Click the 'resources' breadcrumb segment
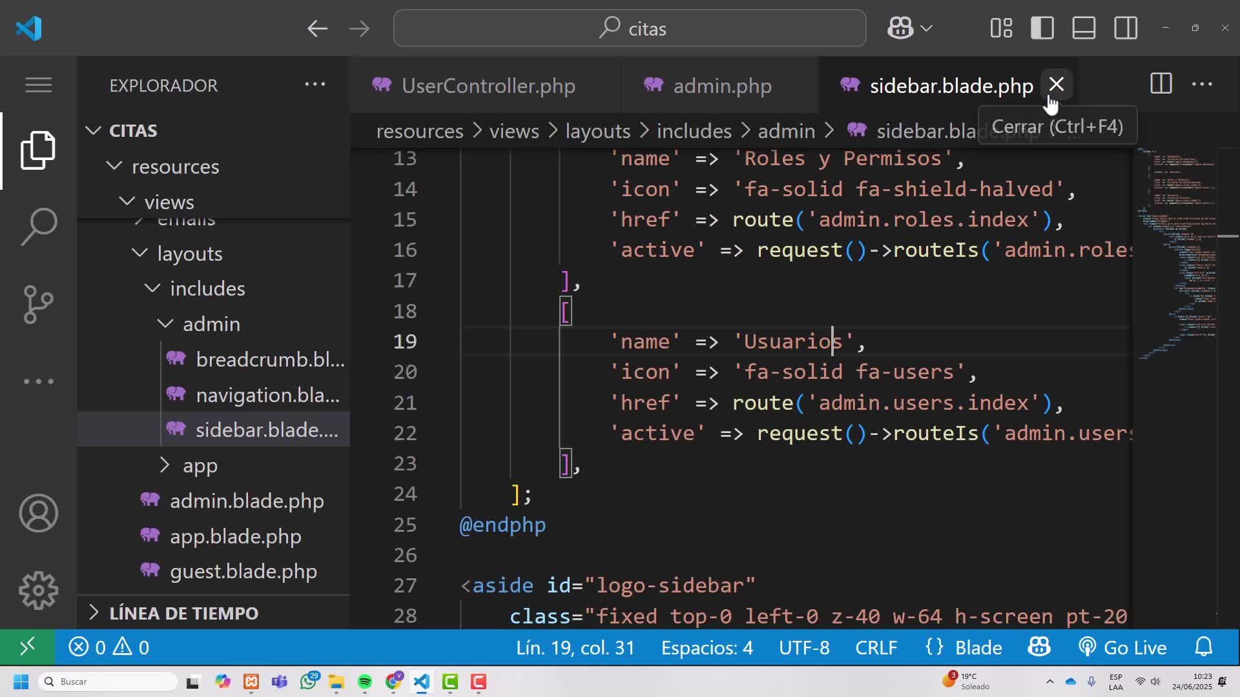 click(420, 131)
